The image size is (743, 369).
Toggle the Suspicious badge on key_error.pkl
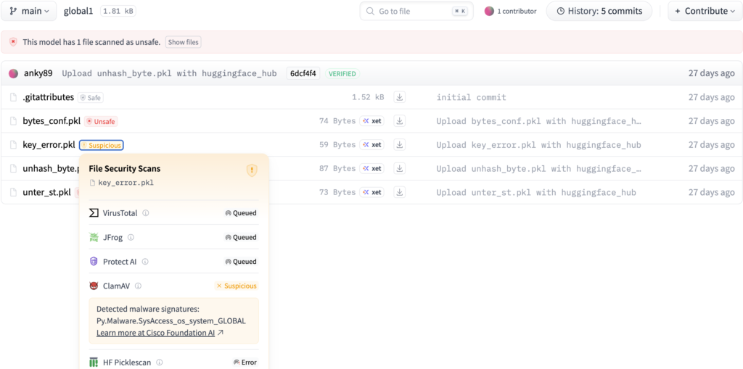click(x=102, y=145)
